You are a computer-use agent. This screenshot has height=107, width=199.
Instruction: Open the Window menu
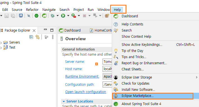(x=103, y=9)
